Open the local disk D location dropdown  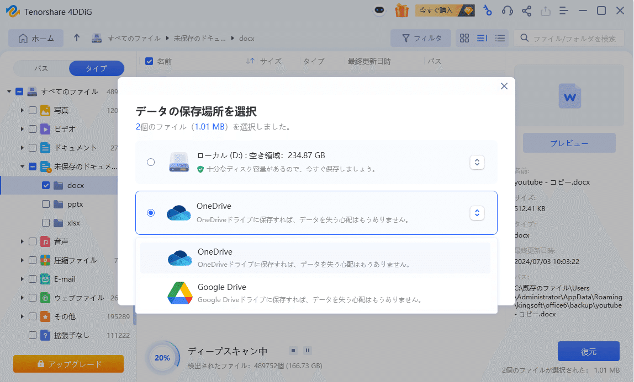pyautogui.click(x=477, y=162)
